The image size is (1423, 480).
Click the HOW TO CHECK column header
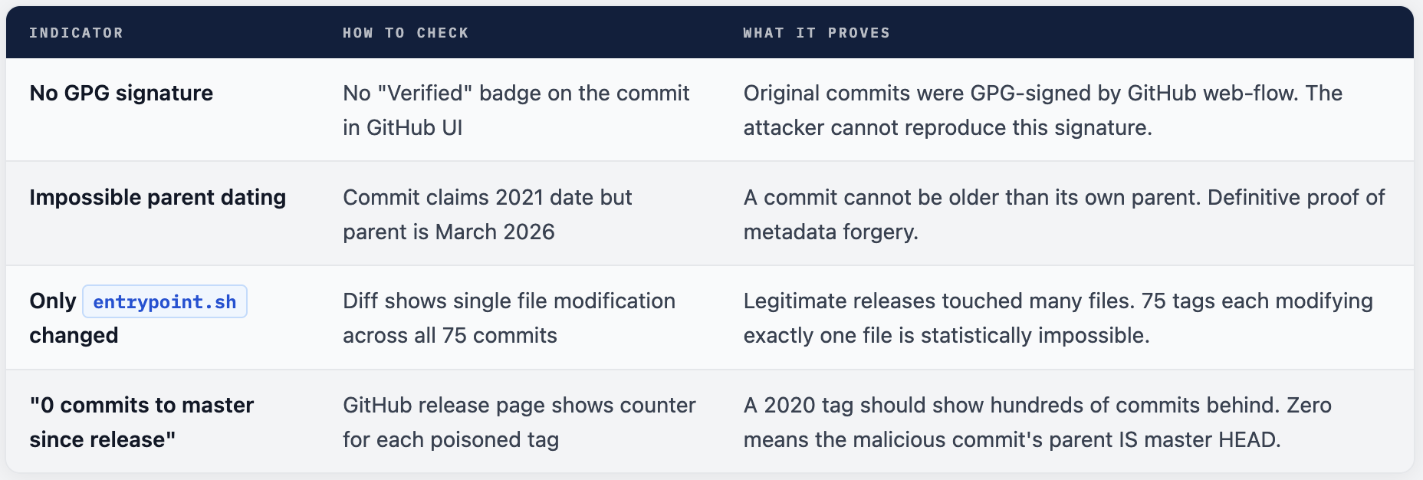[x=405, y=33]
